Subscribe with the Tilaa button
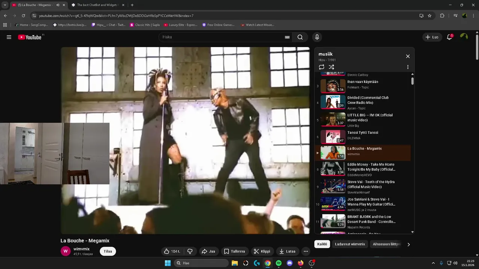This screenshot has height=269, width=479. pos(108,251)
